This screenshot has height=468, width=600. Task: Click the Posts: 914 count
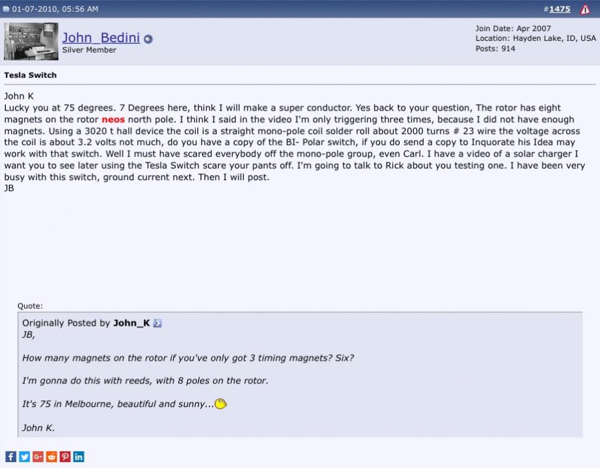(495, 49)
